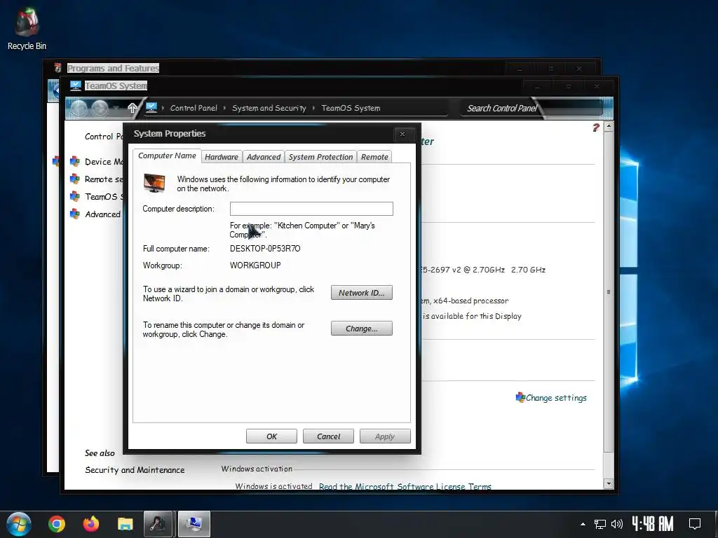Click Cancel in System Properties

pos(328,436)
